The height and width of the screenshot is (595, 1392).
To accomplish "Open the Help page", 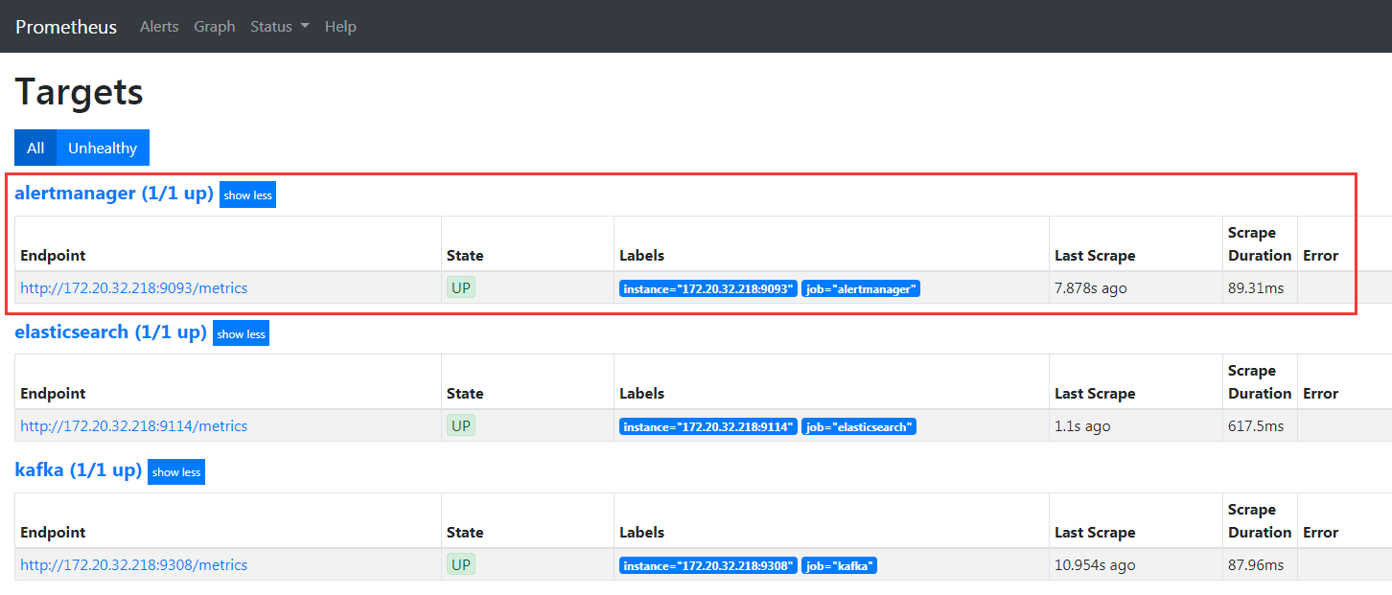I will (340, 26).
